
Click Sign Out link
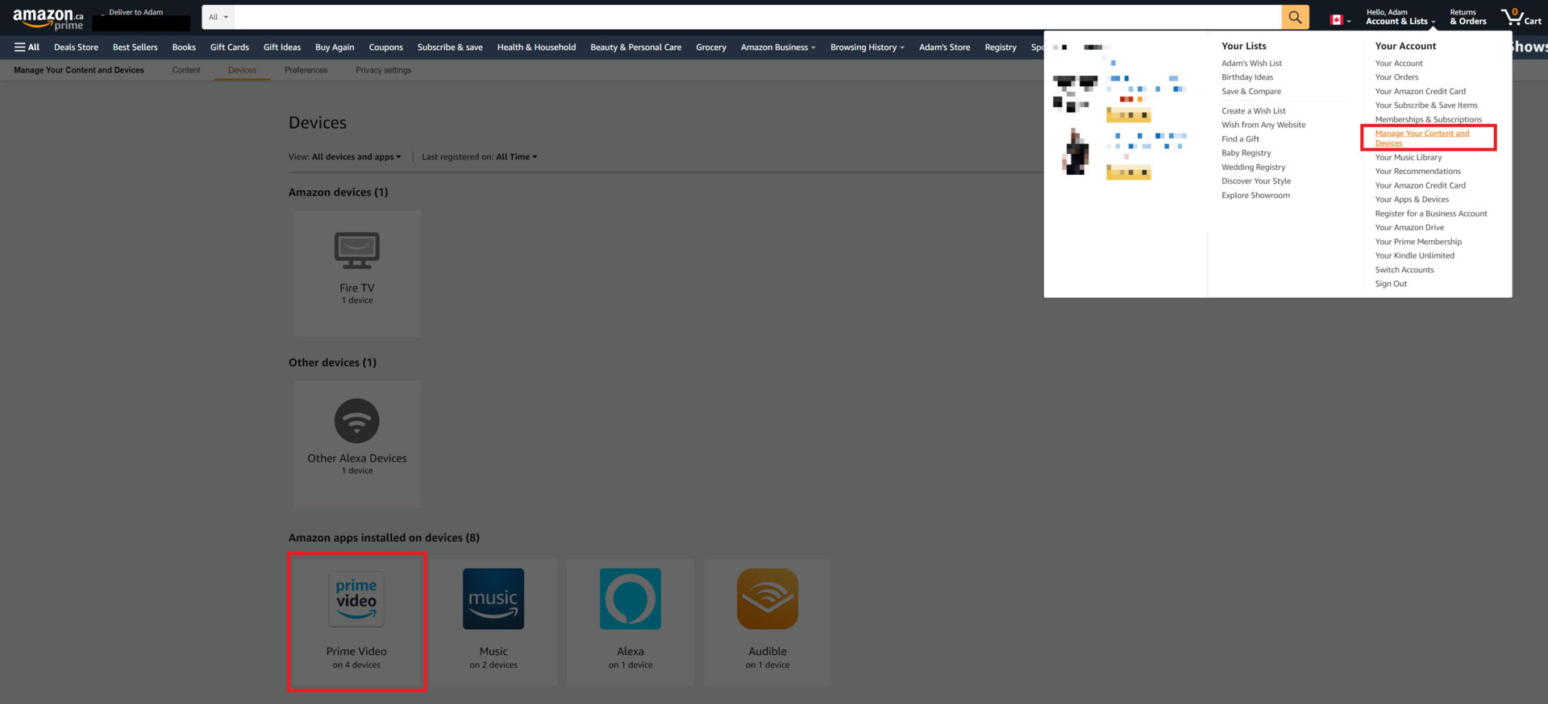pyautogui.click(x=1391, y=284)
